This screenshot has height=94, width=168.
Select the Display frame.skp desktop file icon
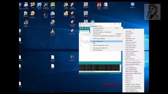pos(72,15)
